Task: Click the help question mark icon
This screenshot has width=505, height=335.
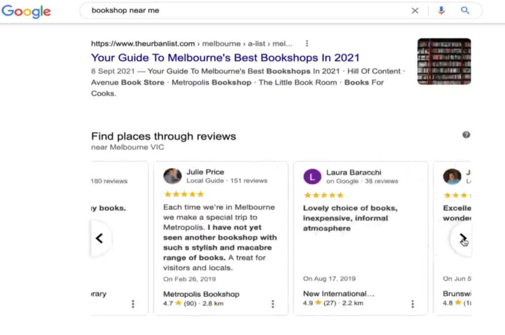Action: [466, 135]
